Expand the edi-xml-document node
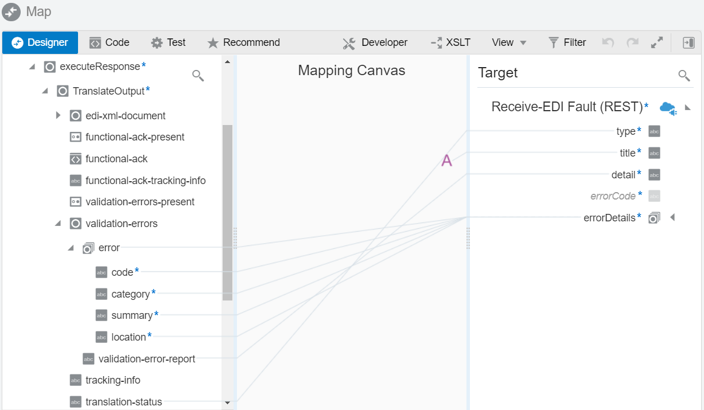Image resolution: width=704 pixels, height=410 pixels. (x=57, y=115)
